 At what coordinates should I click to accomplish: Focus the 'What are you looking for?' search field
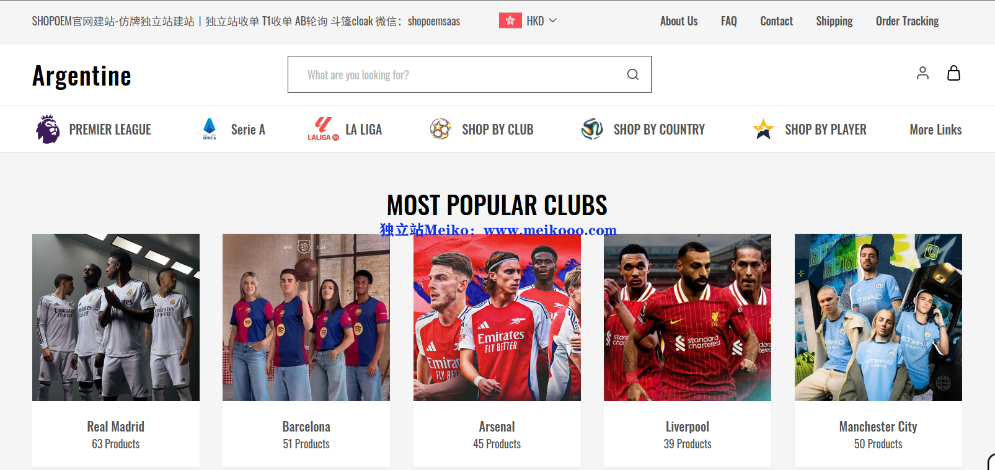(x=469, y=74)
